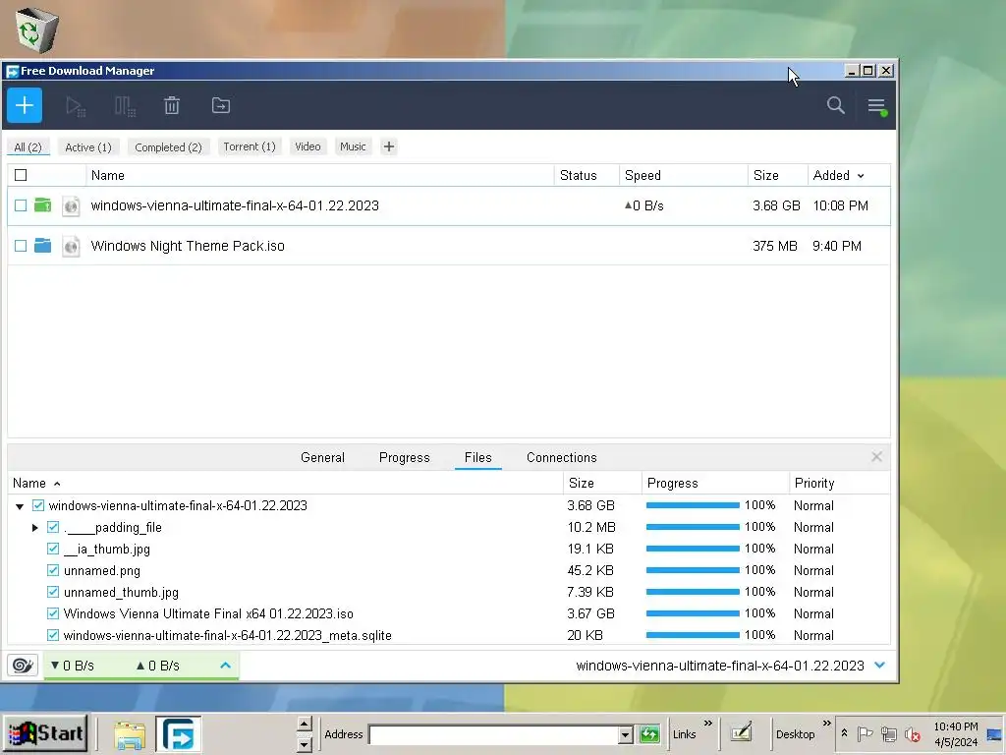Click the Size column header in downloads list
Viewport: 1006px width, 755px height.
[x=777, y=175]
